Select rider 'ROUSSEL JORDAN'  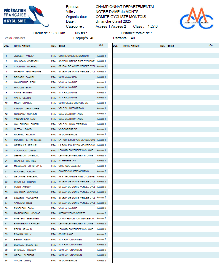(25, 172)
